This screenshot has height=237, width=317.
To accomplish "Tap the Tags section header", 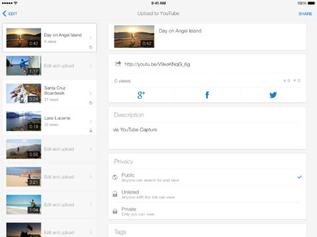I will (120, 232).
